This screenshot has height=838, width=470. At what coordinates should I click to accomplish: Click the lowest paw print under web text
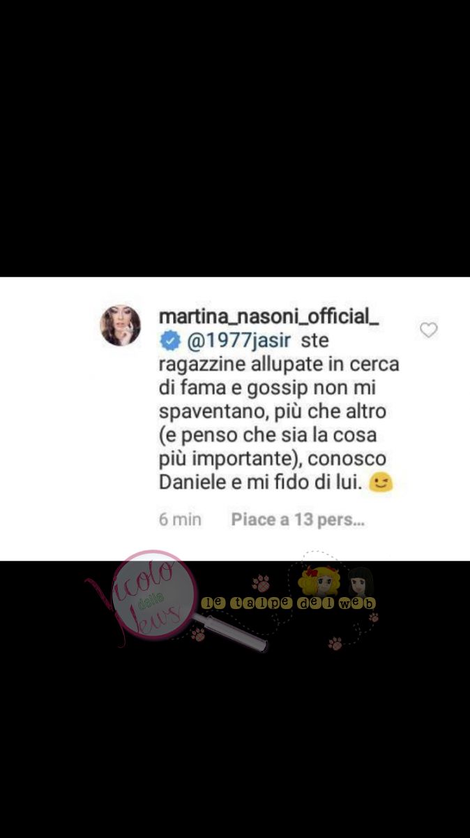[335, 643]
